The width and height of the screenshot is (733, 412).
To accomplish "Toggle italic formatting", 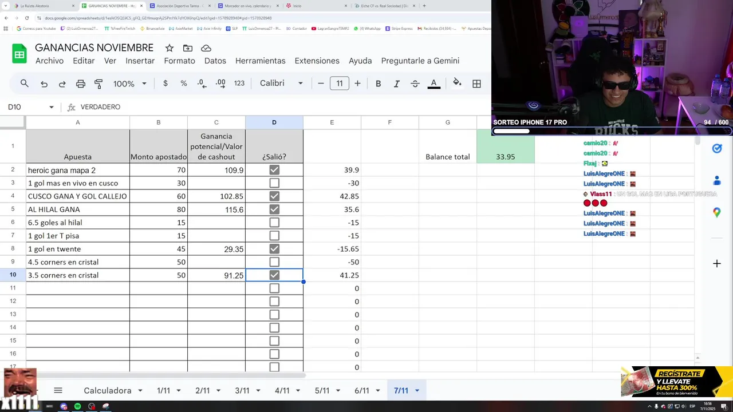I will (396, 84).
